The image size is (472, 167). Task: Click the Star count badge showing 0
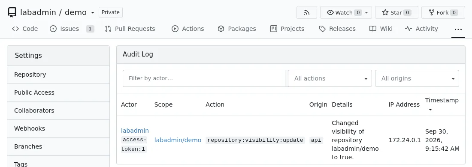(x=407, y=12)
